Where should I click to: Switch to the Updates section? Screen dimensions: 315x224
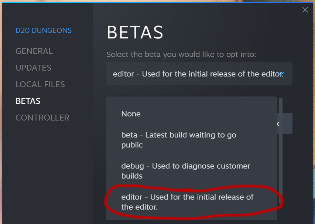tap(33, 68)
